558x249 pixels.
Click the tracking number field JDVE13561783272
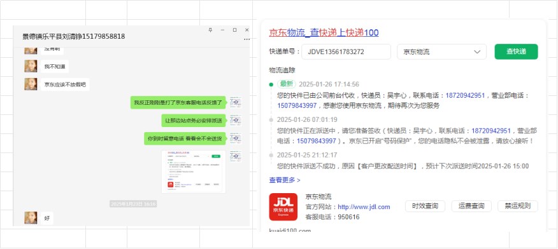(x=347, y=52)
